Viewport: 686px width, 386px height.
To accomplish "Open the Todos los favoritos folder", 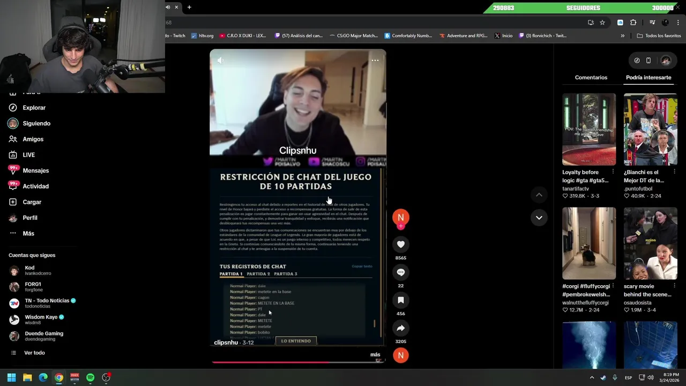I will click(659, 36).
